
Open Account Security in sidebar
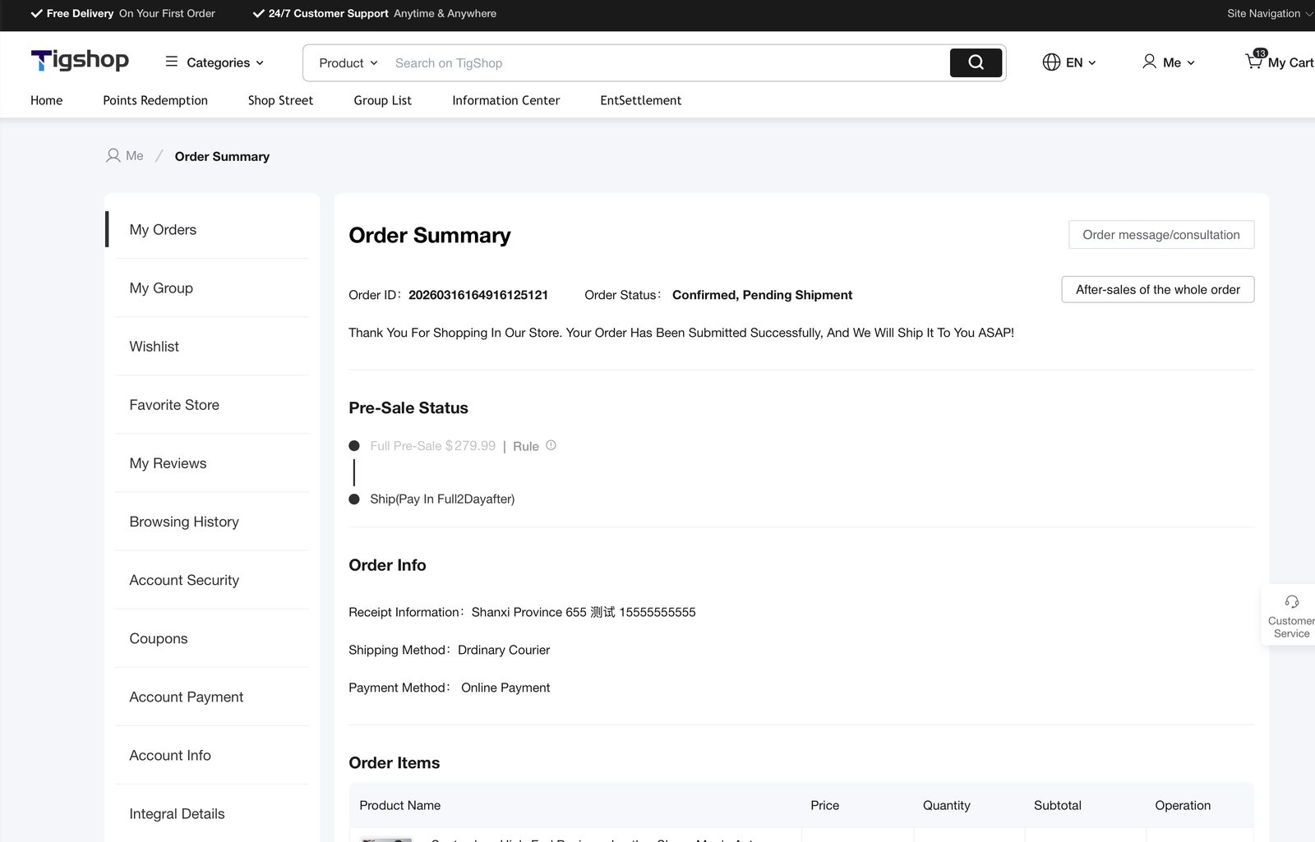tap(184, 580)
